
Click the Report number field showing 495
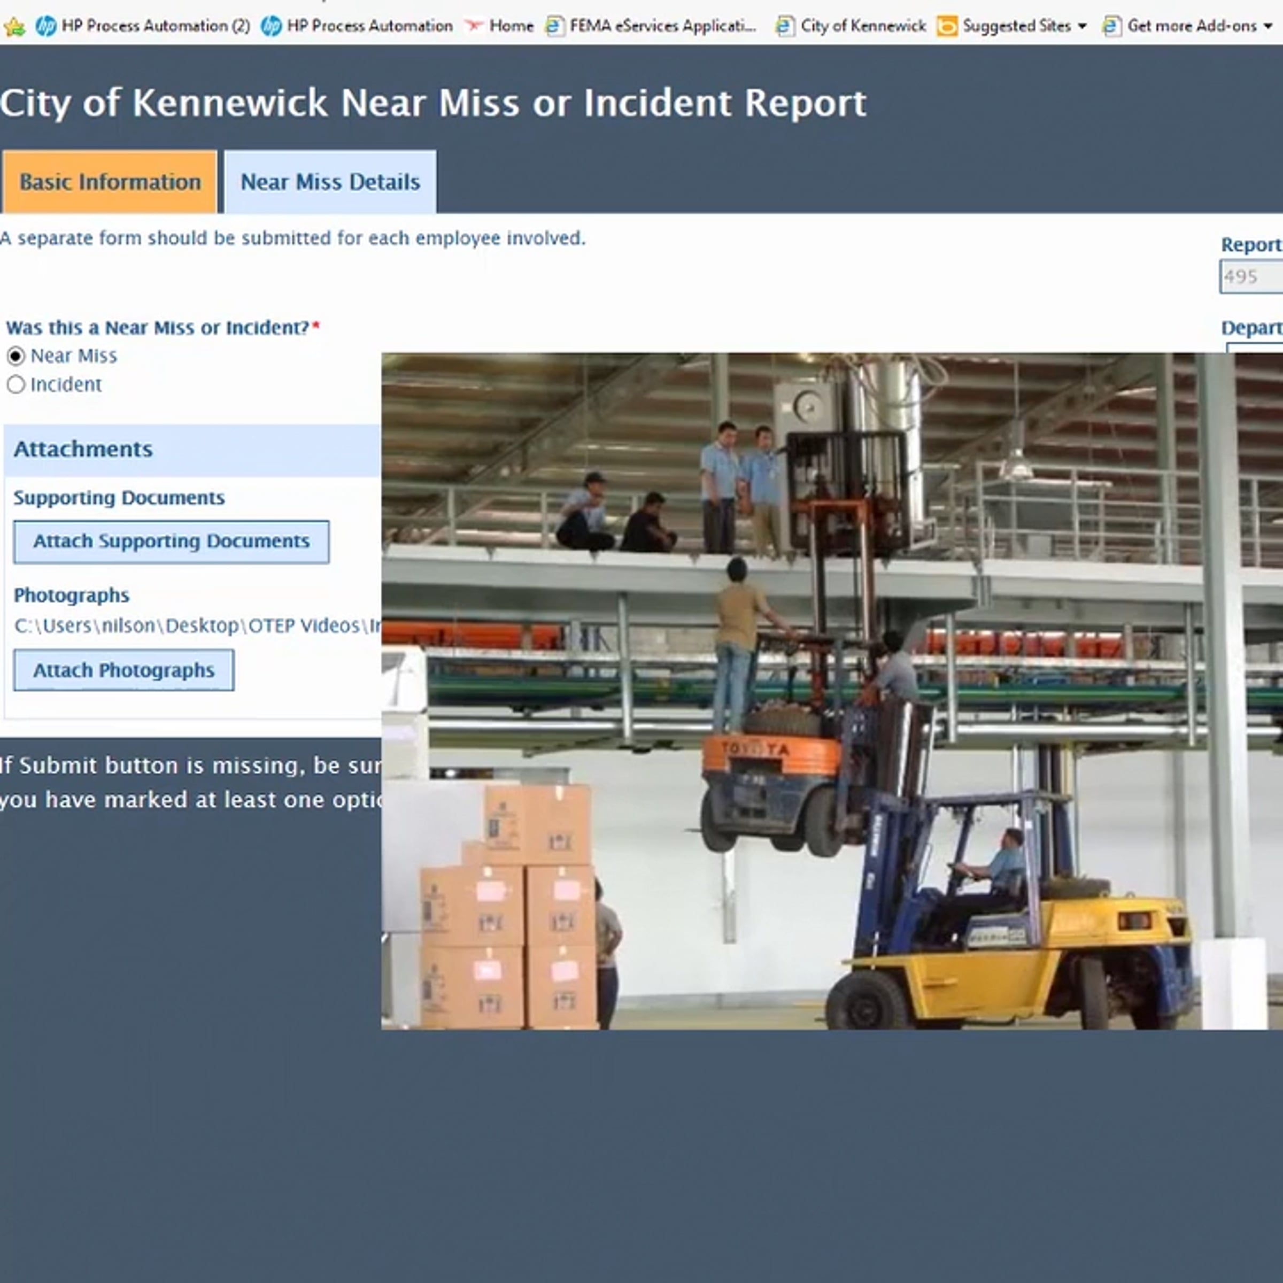[1251, 277]
